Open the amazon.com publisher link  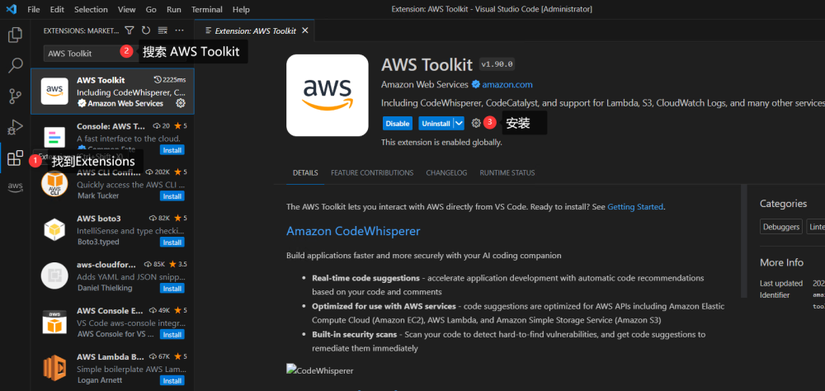[x=507, y=84]
